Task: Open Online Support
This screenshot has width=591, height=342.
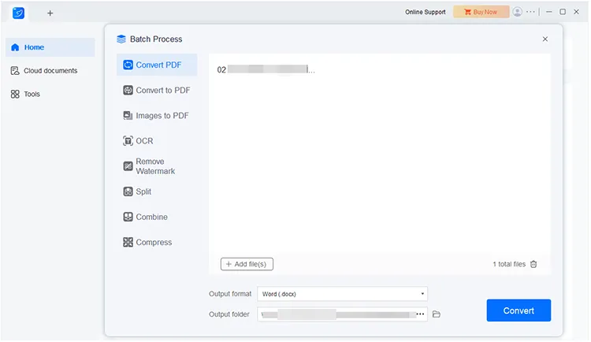Action: [x=426, y=12]
